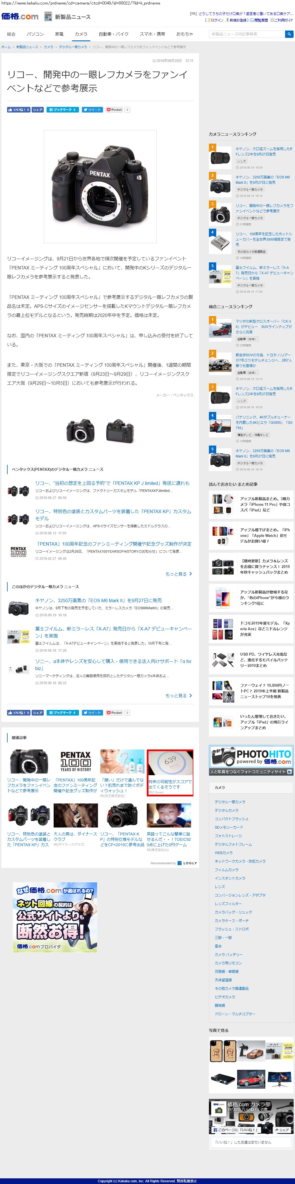Click もっと見る under other digital camera news
The width and height of the screenshot is (295, 1184).
click(x=178, y=696)
